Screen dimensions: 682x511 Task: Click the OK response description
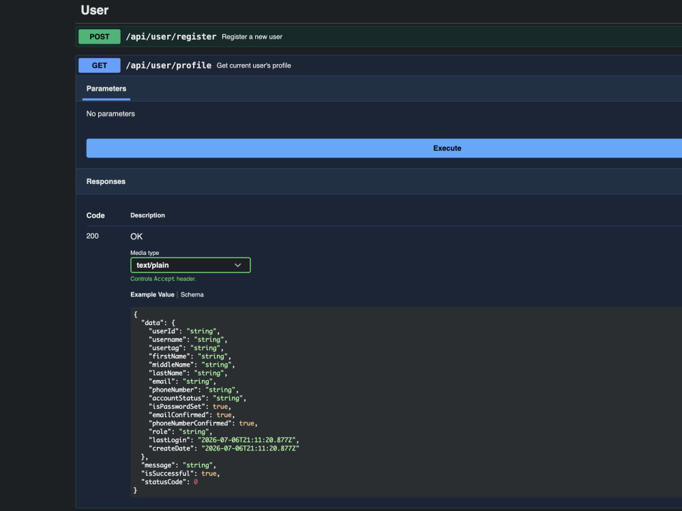(136, 236)
